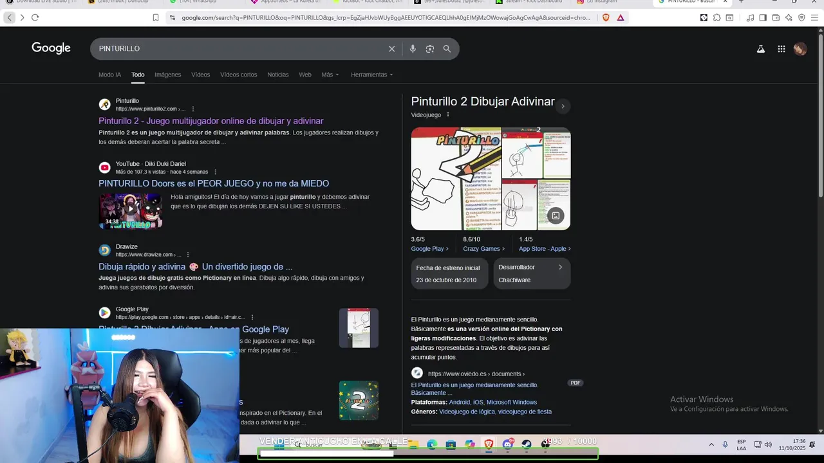Open Pinturillo 2 multijugador result link
This screenshot has width=824, height=463.
click(x=211, y=121)
